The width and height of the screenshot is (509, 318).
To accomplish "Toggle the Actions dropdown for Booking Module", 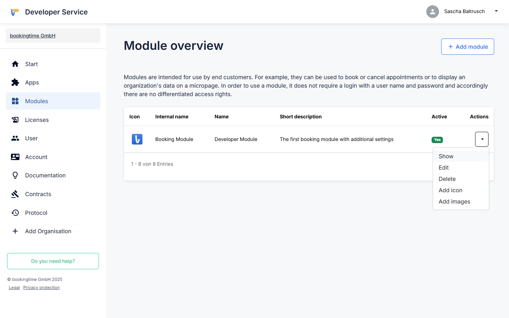I will tap(482, 139).
